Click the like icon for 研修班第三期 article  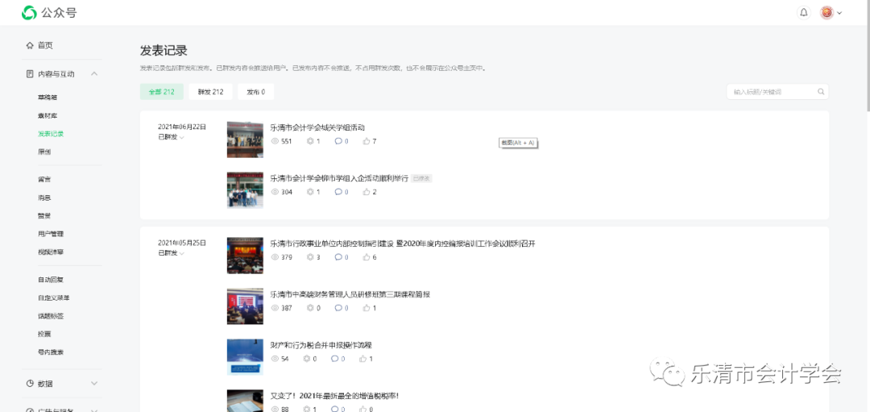point(367,308)
